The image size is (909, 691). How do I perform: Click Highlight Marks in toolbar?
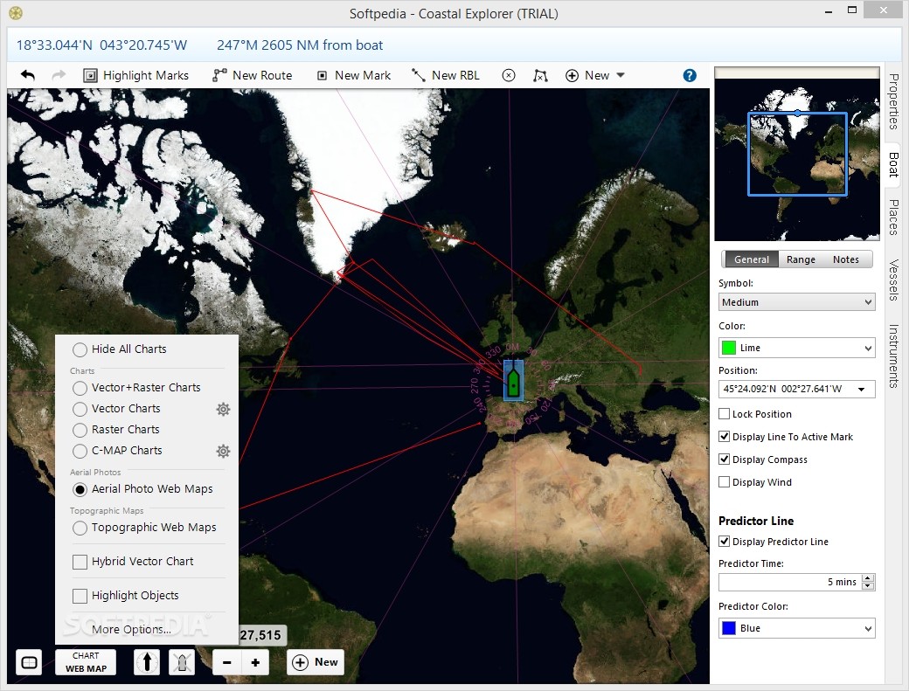tap(136, 75)
